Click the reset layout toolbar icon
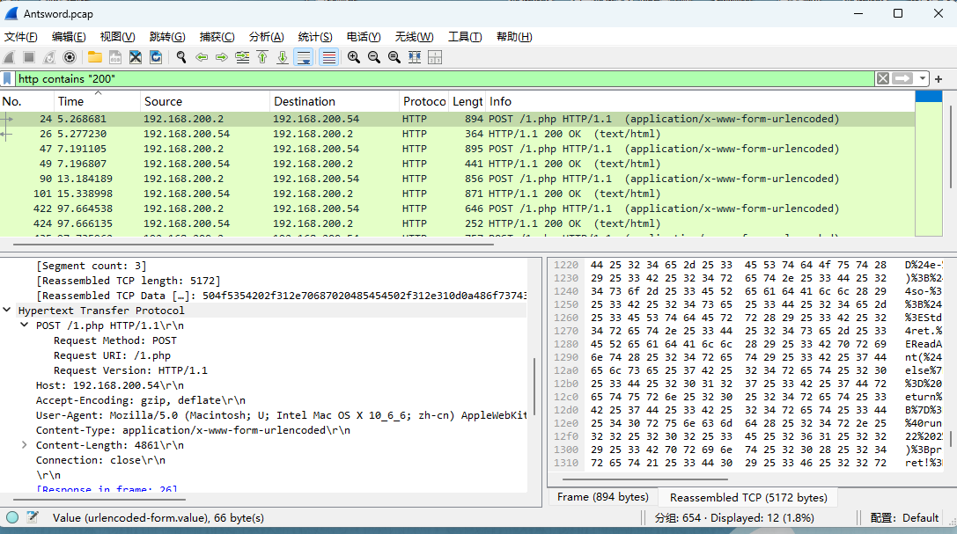Viewport: 957px width, 534px height. (x=435, y=57)
